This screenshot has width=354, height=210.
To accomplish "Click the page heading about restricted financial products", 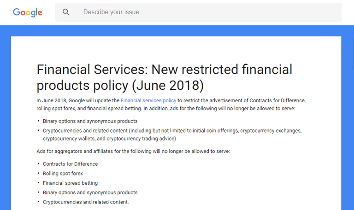I will coord(165,77).
